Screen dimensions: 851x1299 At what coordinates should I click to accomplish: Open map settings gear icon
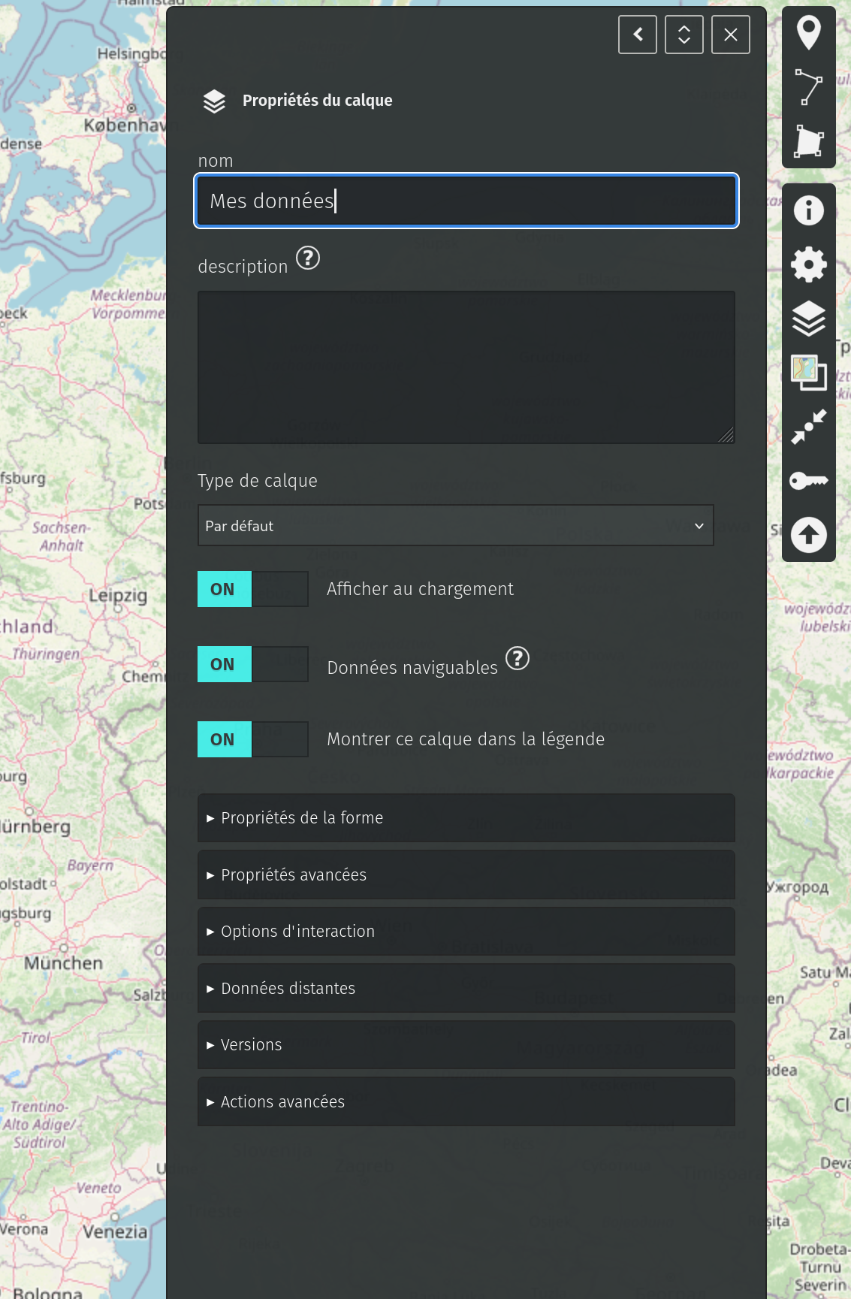pyautogui.click(x=808, y=264)
